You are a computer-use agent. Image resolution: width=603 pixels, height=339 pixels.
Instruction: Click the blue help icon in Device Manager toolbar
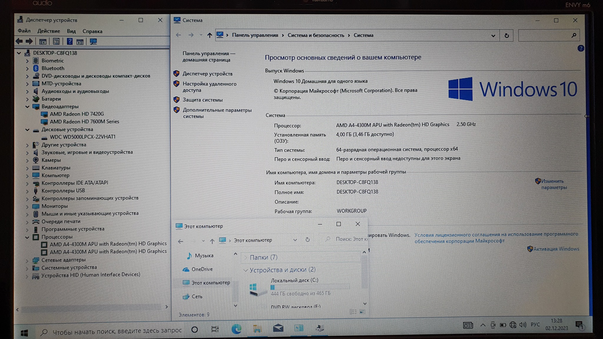coord(69,41)
